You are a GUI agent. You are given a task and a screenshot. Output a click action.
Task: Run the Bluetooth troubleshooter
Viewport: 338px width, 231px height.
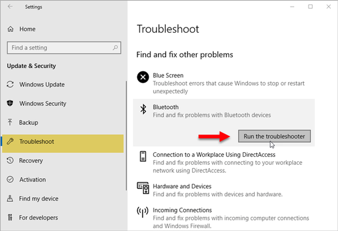(274, 136)
